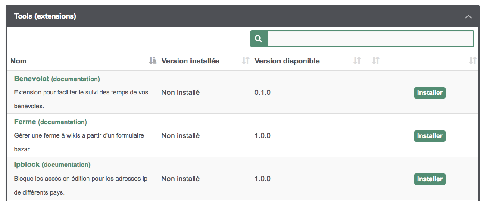This screenshot has height=201, width=484.
Task: Install the Benevolat extension
Action: click(x=429, y=93)
